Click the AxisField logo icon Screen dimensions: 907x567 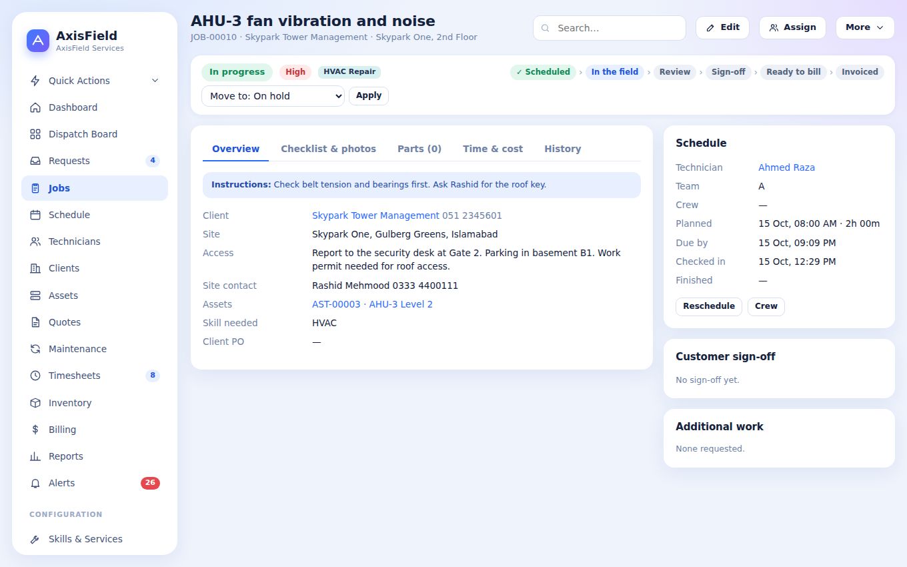tap(38, 41)
